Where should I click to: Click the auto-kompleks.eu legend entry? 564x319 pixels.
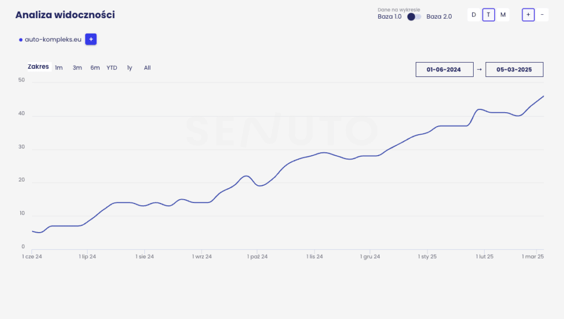click(50, 40)
